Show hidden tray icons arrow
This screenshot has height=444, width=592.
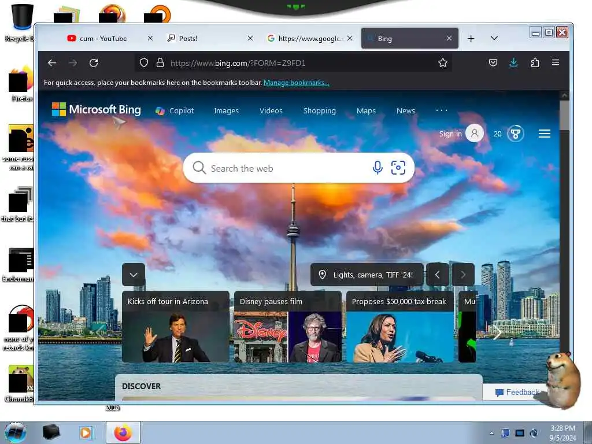(x=491, y=433)
